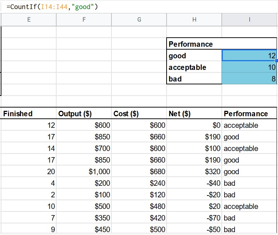Click the fill handle of the selected cell
Screen dimensions: 278x235
click(277, 61)
